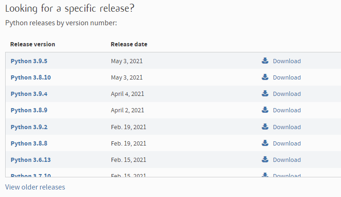Click download icon for Python 3.6.13

pos(265,160)
